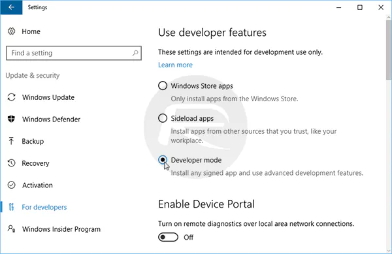Click the scrollbar down arrow
The image size is (392, 254).
389,251
